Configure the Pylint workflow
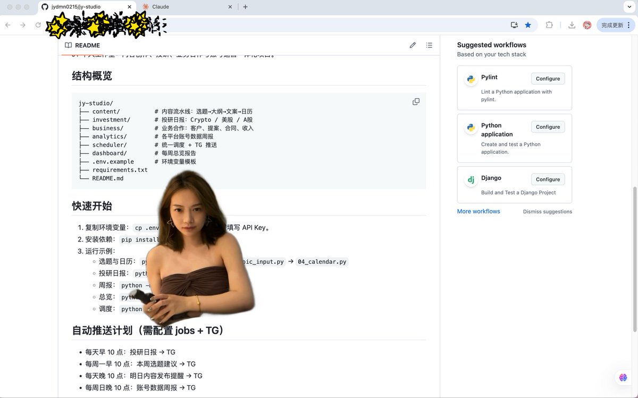The height and width of the screenshot is (398, 638). coord(548,79)
